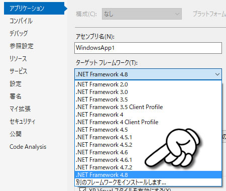Viewport: 226px width, 191px height.
Task: Collapse the target framework dropdown arrow
Action: [217, 74]
